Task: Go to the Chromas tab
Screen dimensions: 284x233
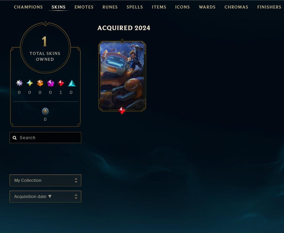Action: [236, 7]
